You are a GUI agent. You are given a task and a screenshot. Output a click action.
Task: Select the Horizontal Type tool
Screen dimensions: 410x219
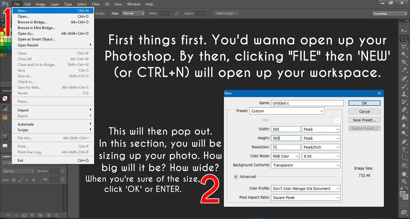click(404, 150)
